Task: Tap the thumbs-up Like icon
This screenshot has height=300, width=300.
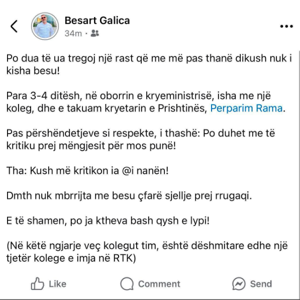Action: (x=37, y=284)
